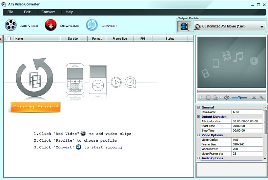Click the QuickTime logo icon
This screenshot has height=180, width=268.
tap(130, 82)
